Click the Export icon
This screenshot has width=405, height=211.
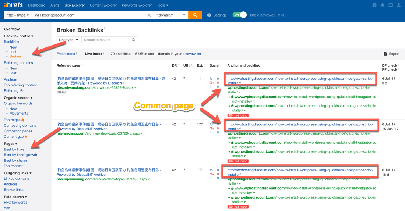click(x=385, y=54)
